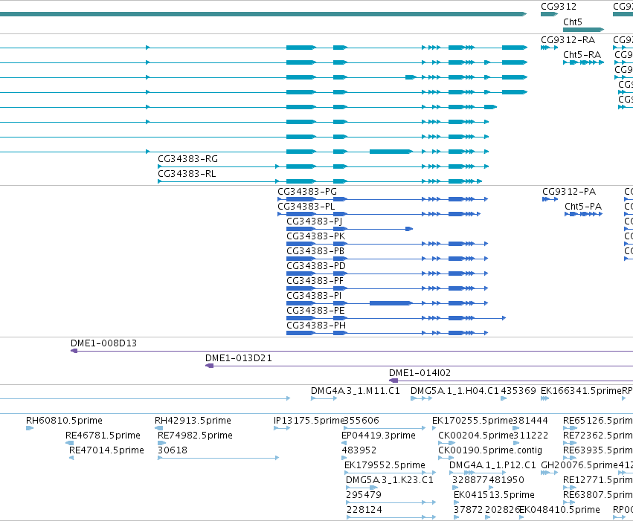Click the 295479 EST label
633x521 pixels.
(364, 495)
